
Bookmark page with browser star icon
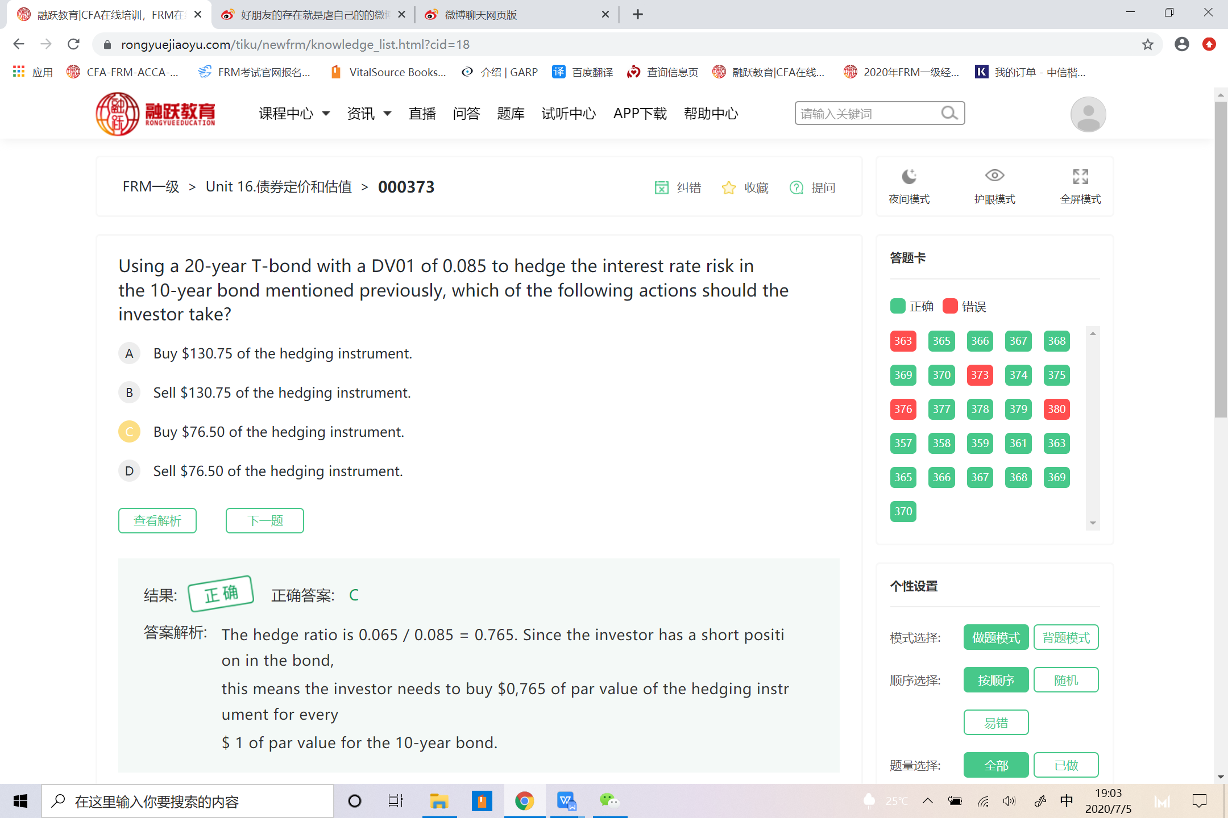click(1148, 44)
